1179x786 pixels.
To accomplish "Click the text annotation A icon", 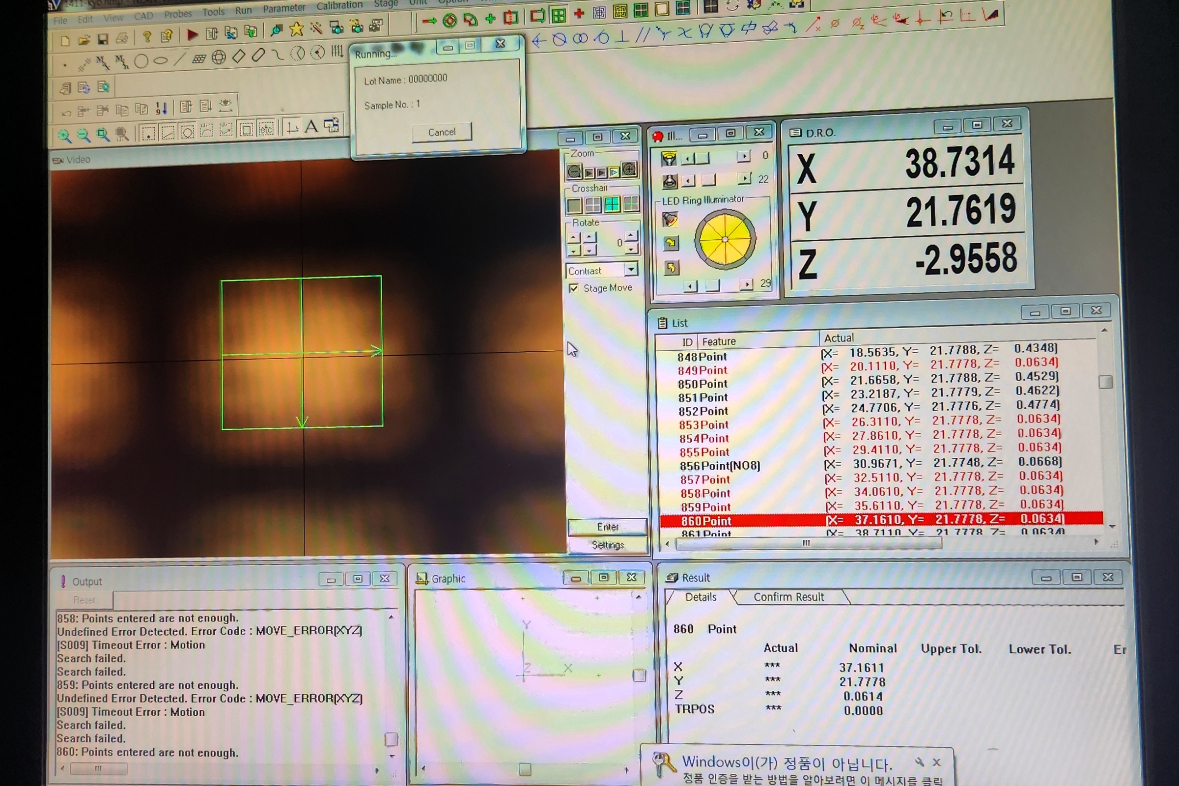I will tap(311, 126).
